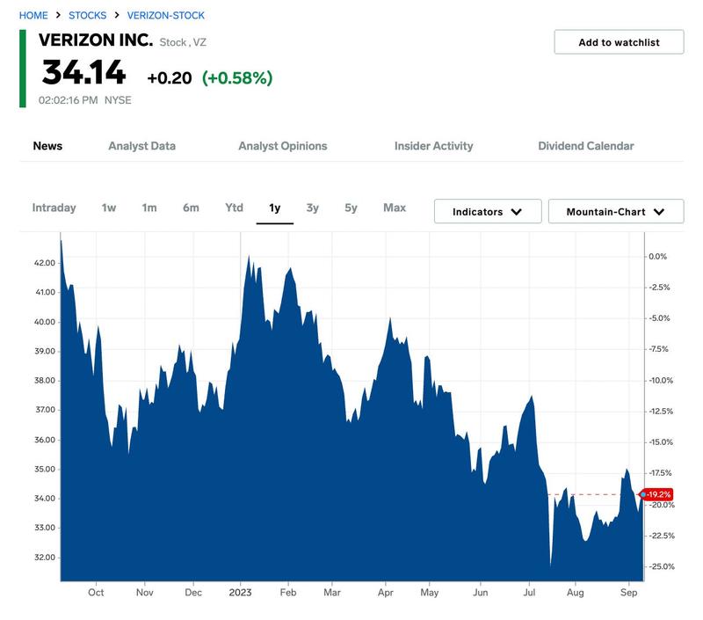
Task: Click the -19.2% current price marker
Action: point(656,494)
